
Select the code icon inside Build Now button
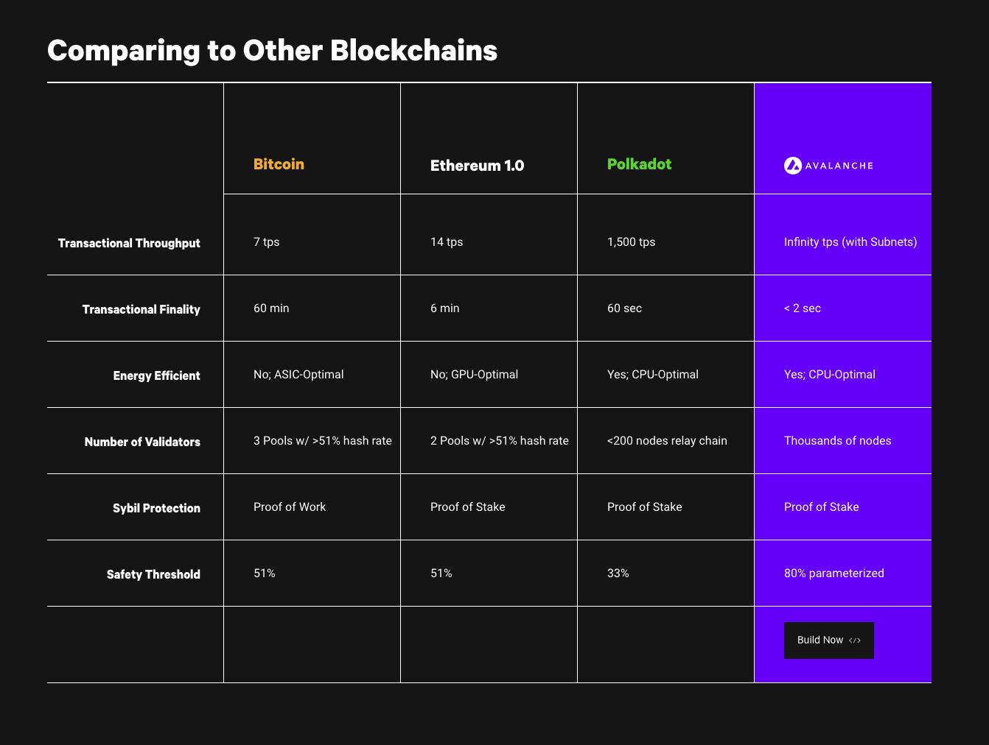854,640
